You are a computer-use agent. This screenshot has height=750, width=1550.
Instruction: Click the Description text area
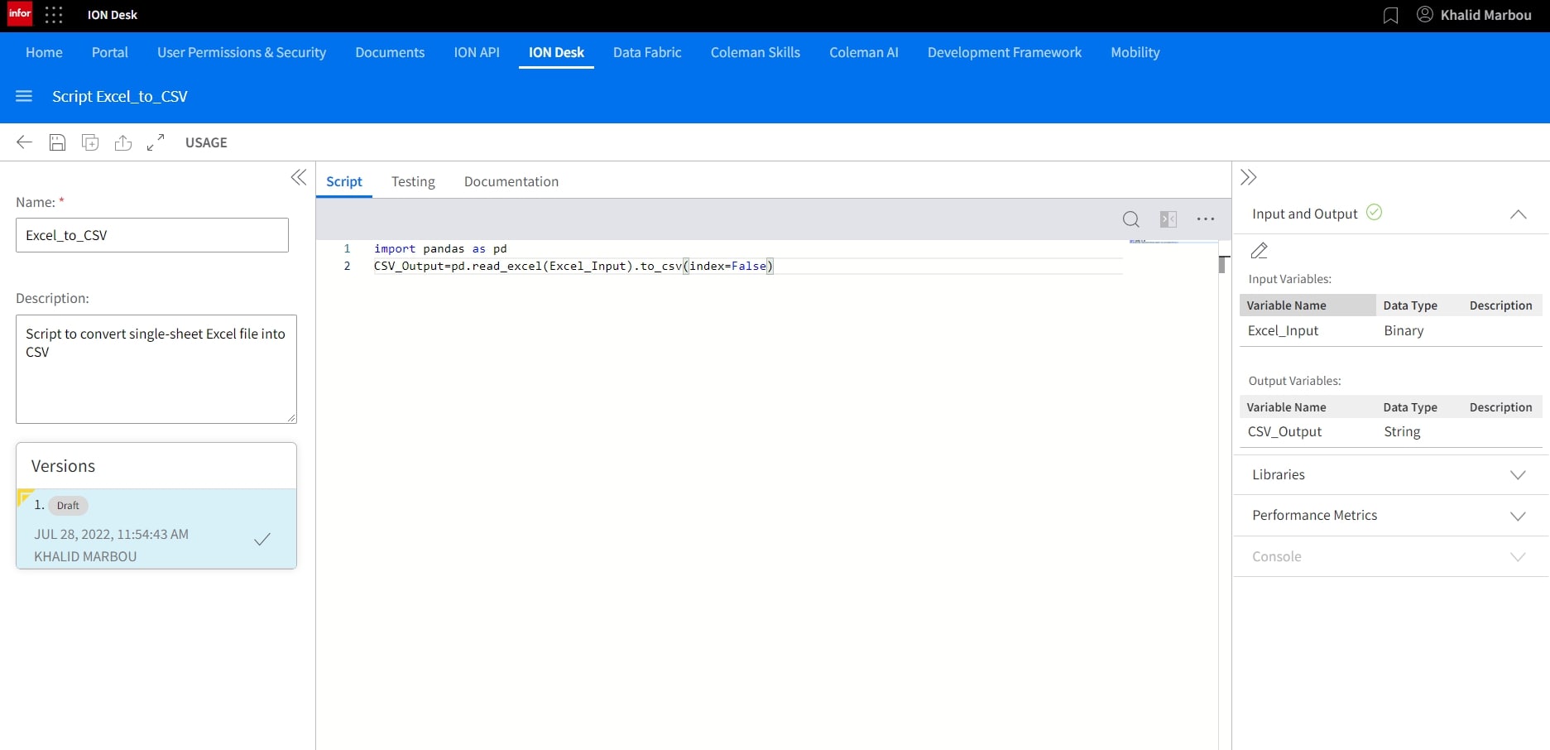pyautogui.click(x=156, y=369)
